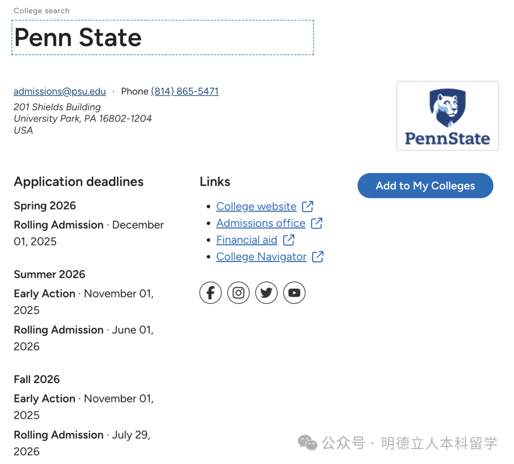Open the College website link

pyautogui.click(x=256, y=206)
